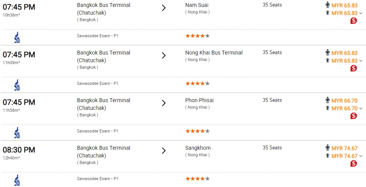Image resolution: width=366 pixels, height=187 pixels.
Task: Expand the fare dropdown for Nong Khai Bus Terminal trip
Action: pyautogui.click(x=361, y=61)
